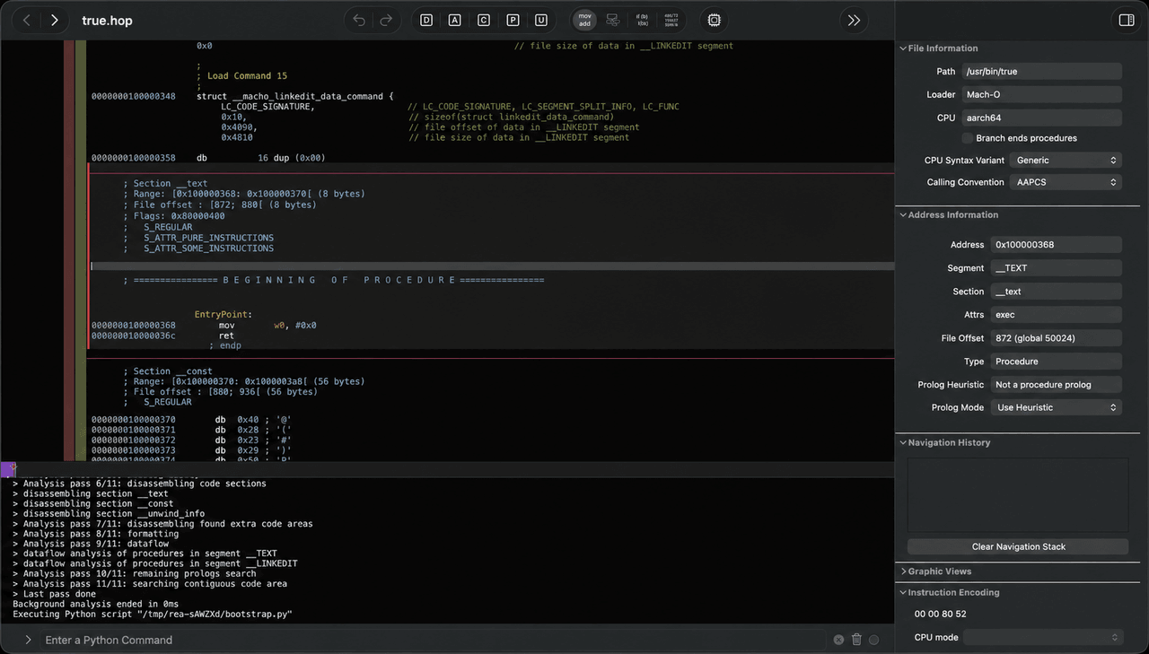This screenshot has width=1149, height=654.
Task: Open the Calling Convention AAPCS dropdown
Action: [1066, 182]
